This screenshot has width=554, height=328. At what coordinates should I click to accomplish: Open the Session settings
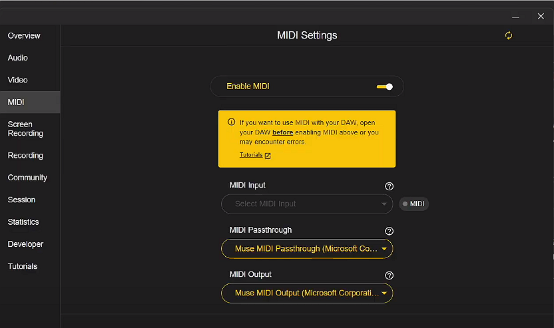21,200
